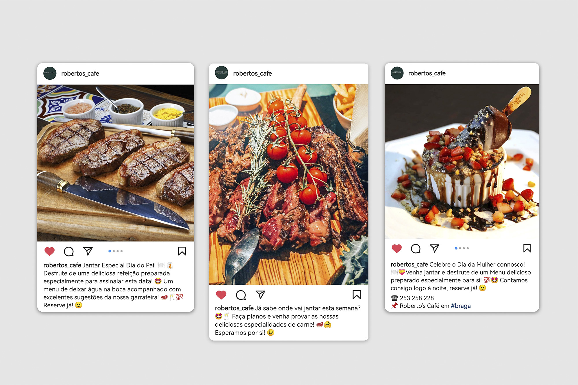
Task: Open robertos_cafe profile name on middle post
Action: point(252,73)
